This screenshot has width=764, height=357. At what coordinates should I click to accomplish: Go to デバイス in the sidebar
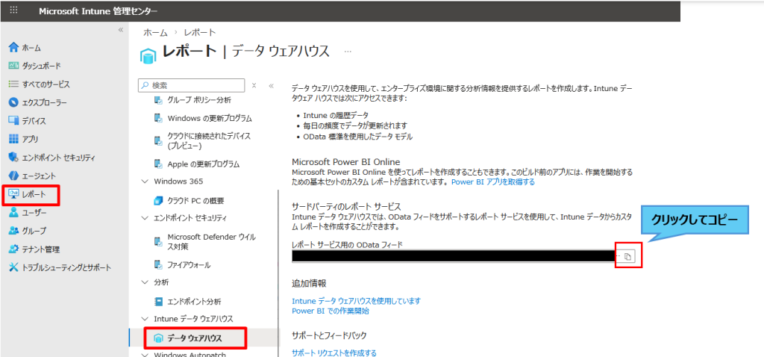[x=34, y=120]
